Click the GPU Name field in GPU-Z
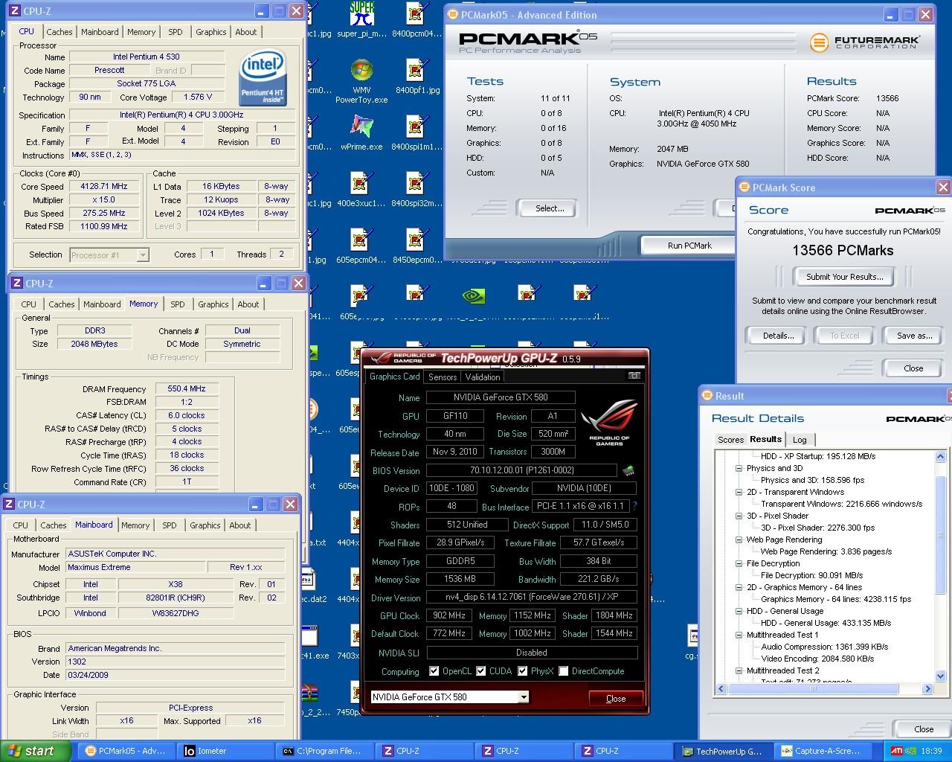952x762 pixels. click(501, 397)
